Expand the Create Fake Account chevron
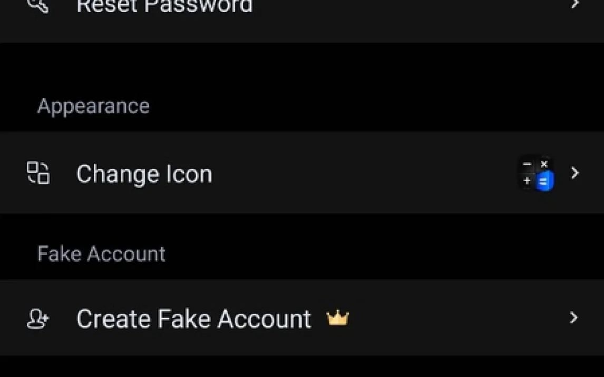604x377 pixels. (x=574, y=318)
